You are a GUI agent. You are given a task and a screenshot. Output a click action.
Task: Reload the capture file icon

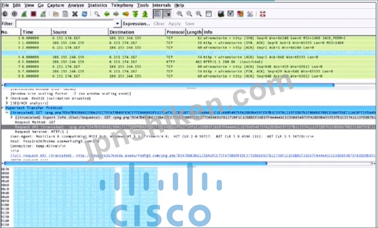84,14
